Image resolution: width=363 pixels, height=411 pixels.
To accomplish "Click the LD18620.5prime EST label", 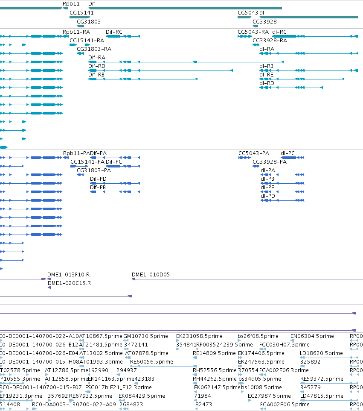I will 321,353.
